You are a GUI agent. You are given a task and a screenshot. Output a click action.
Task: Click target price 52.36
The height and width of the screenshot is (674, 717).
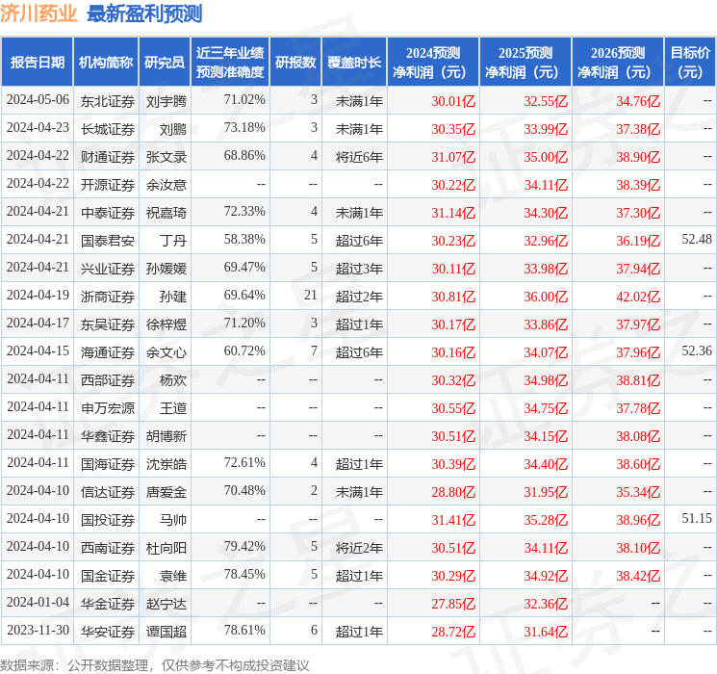697,350
